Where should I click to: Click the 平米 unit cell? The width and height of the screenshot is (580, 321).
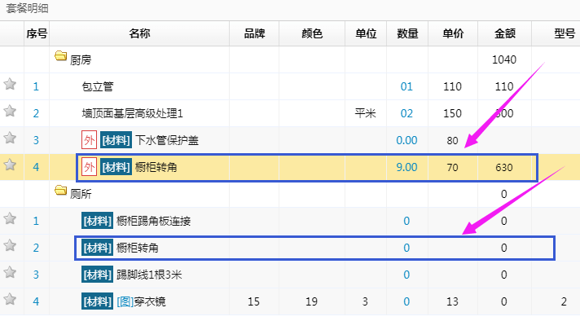click(366, 113)
